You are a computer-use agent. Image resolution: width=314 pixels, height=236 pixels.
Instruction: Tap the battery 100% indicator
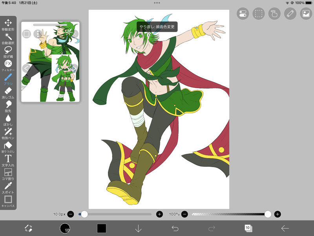tap(303, 3)
